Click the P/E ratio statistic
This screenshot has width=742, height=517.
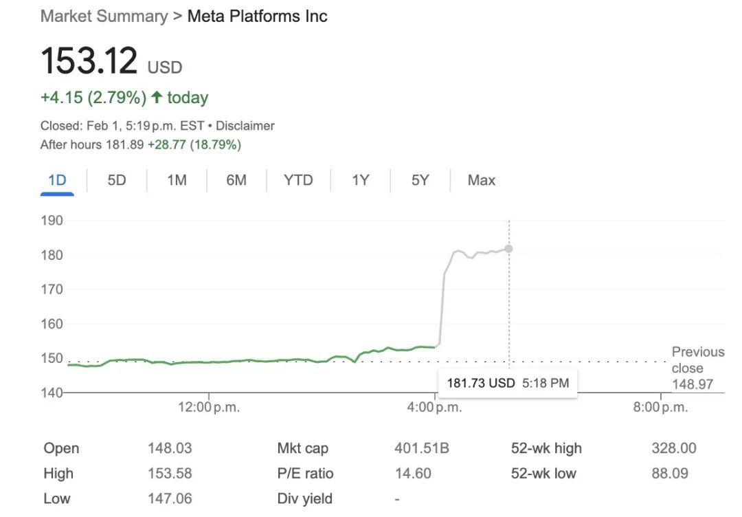click(x=304, y=474)
